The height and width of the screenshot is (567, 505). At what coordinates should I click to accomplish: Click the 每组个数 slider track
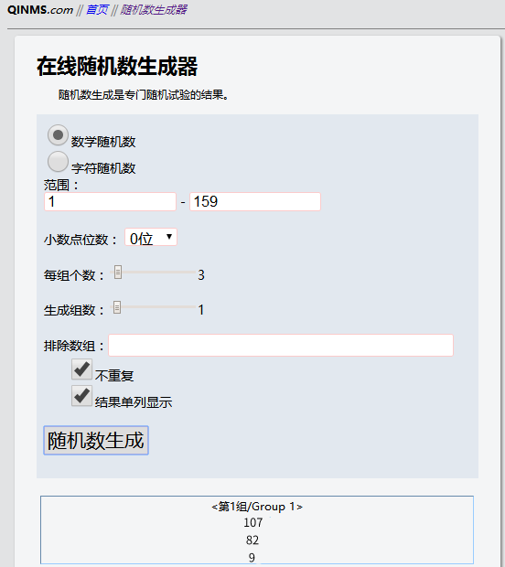[153, 273]
